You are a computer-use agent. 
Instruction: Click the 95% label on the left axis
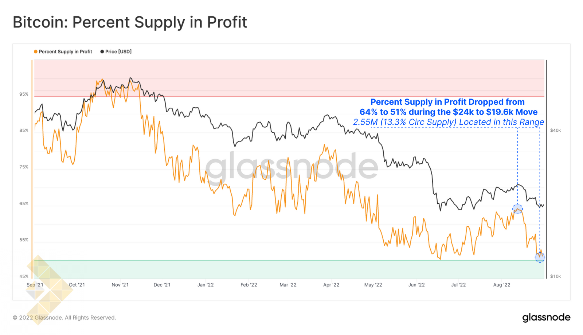point(24,94)
